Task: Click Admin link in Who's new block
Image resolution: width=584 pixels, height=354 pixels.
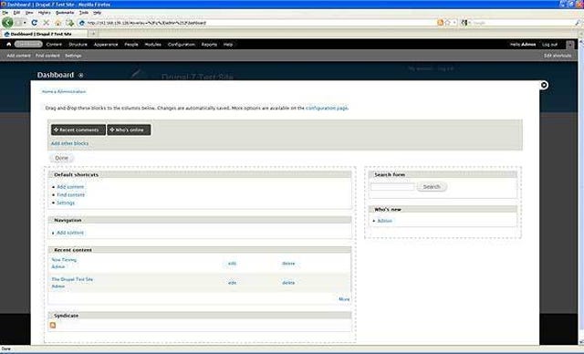Action: (385, 221)
